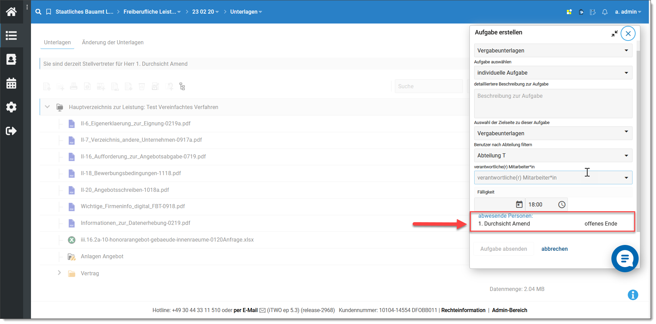Select II-7_Verzeichnis_andere_Unternehmen-0917a.pdf
The height and width of the screenshot is (324, 656).
point(141,140)
